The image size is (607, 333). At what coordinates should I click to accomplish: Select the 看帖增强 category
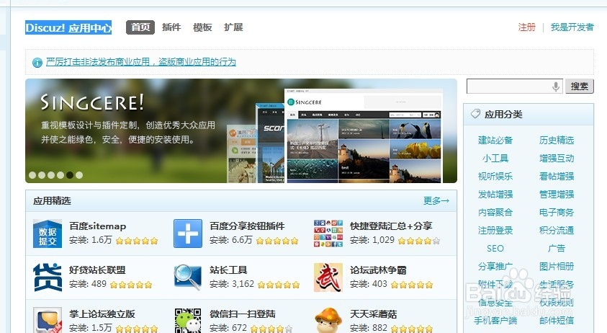[x=557, y=177]
